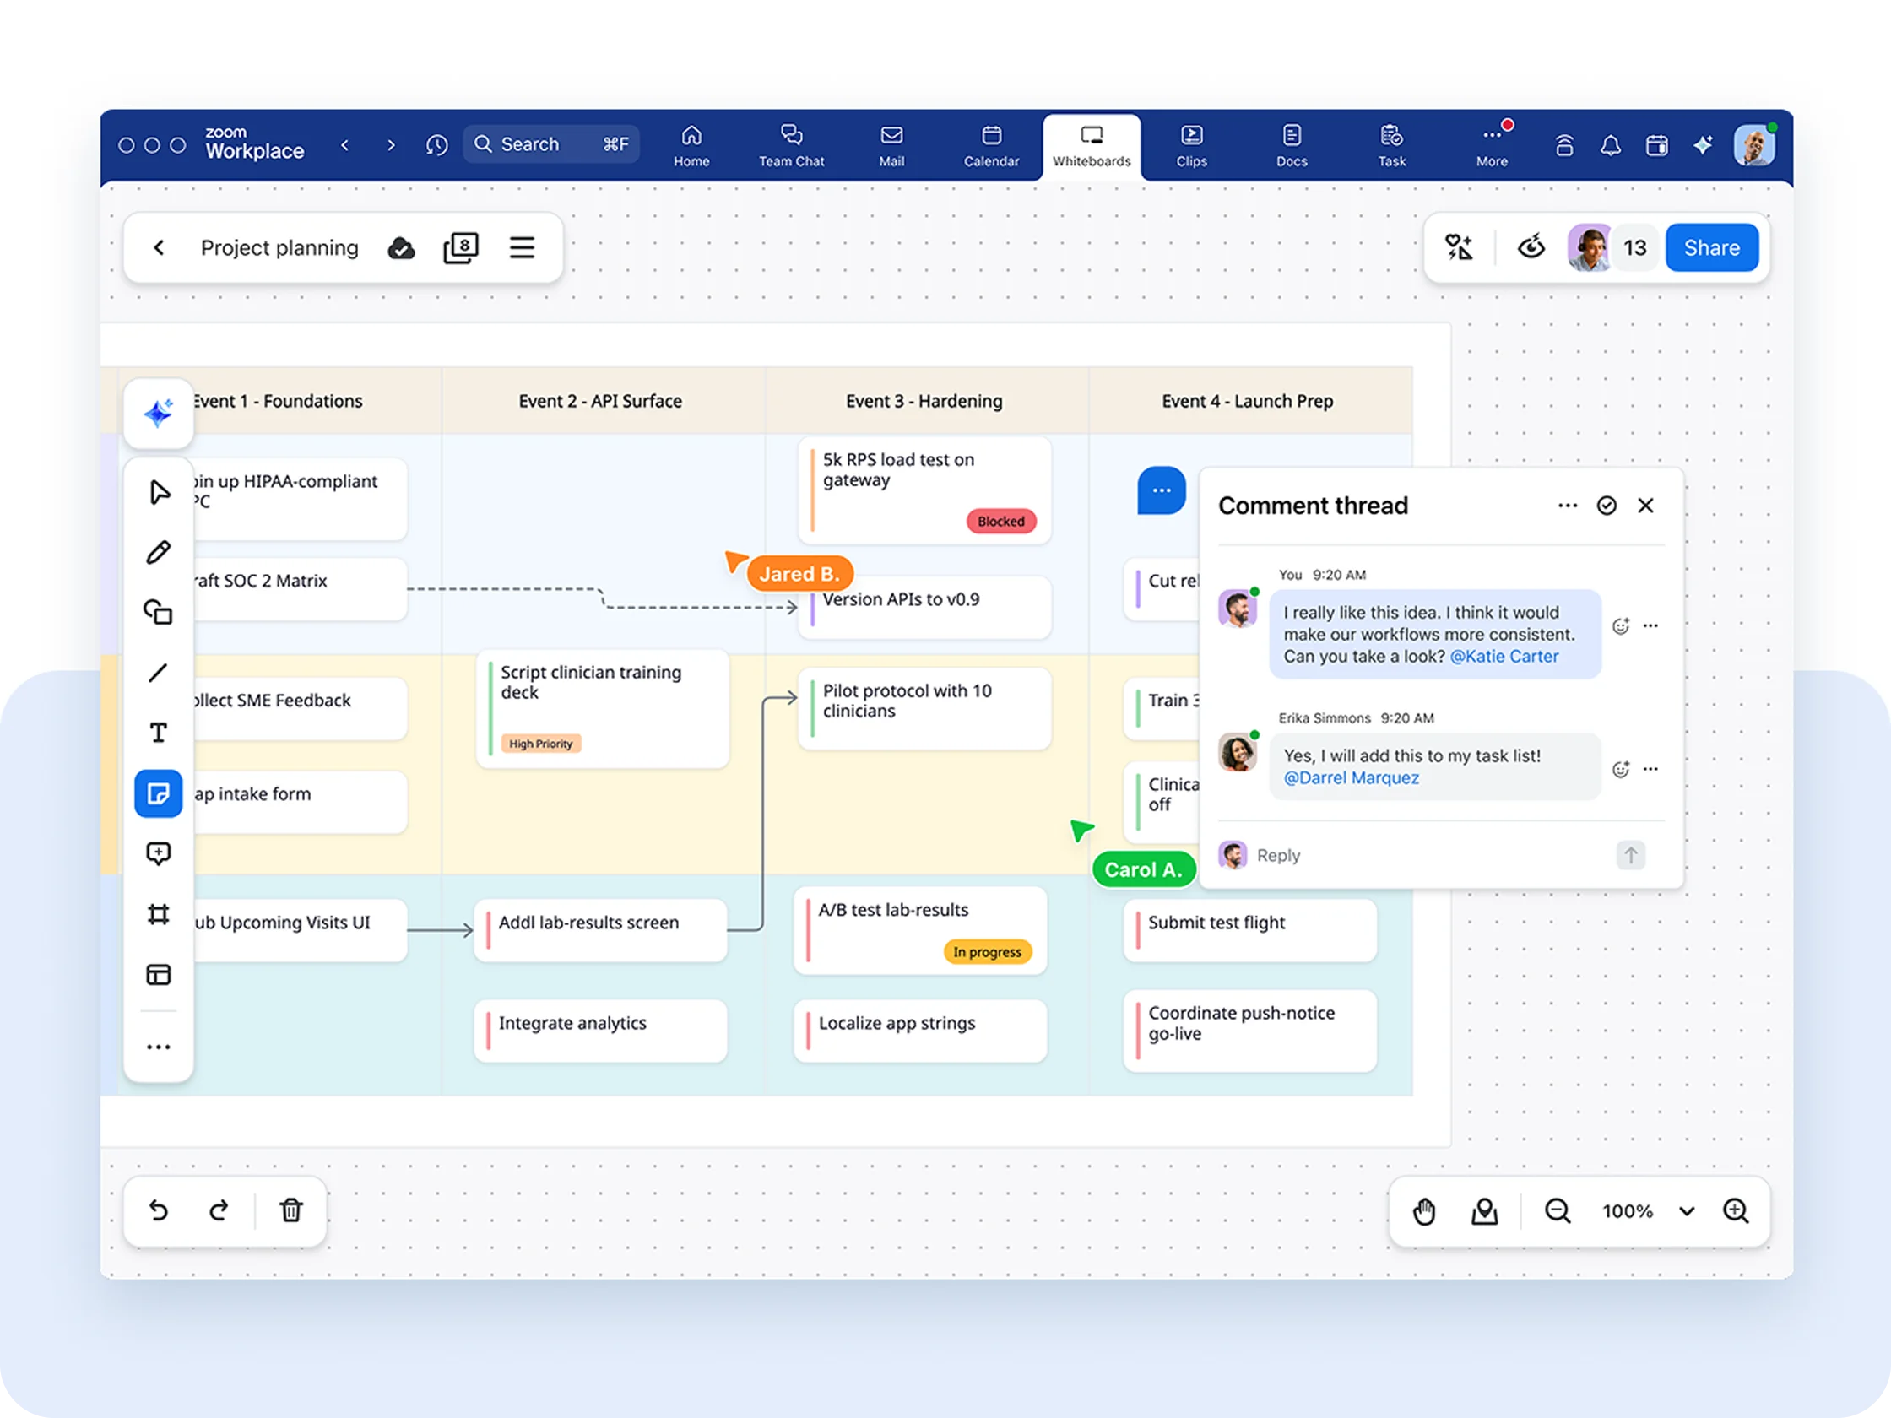This screenshot has width=1891, height=1418.
Task: Resolve the comment thread with the checkmark
Action: tap(1607, 505)
